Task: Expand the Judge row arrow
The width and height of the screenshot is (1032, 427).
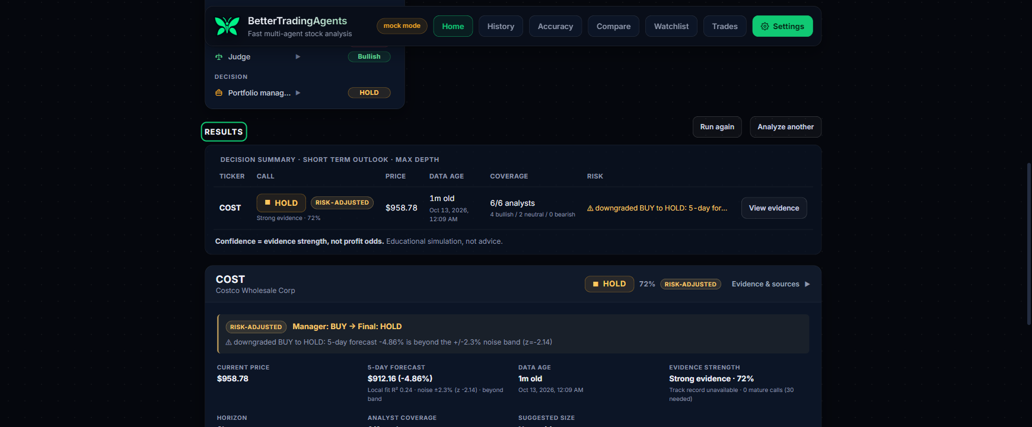Action: (x=298, y=57)
